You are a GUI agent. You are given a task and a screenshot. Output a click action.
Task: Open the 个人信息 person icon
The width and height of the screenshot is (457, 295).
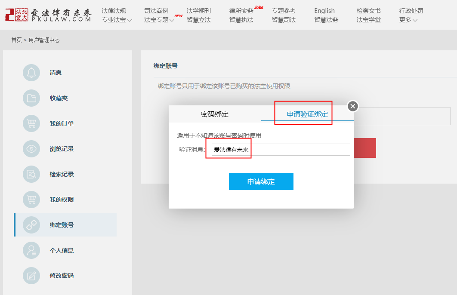click(x=31, y=250)
